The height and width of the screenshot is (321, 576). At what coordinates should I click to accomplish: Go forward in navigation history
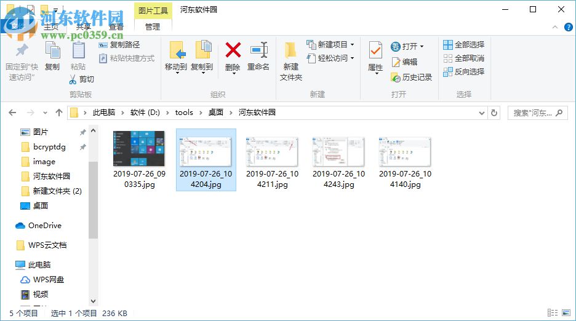(31, 113)
